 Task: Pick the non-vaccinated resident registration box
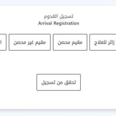coord(30,42)
